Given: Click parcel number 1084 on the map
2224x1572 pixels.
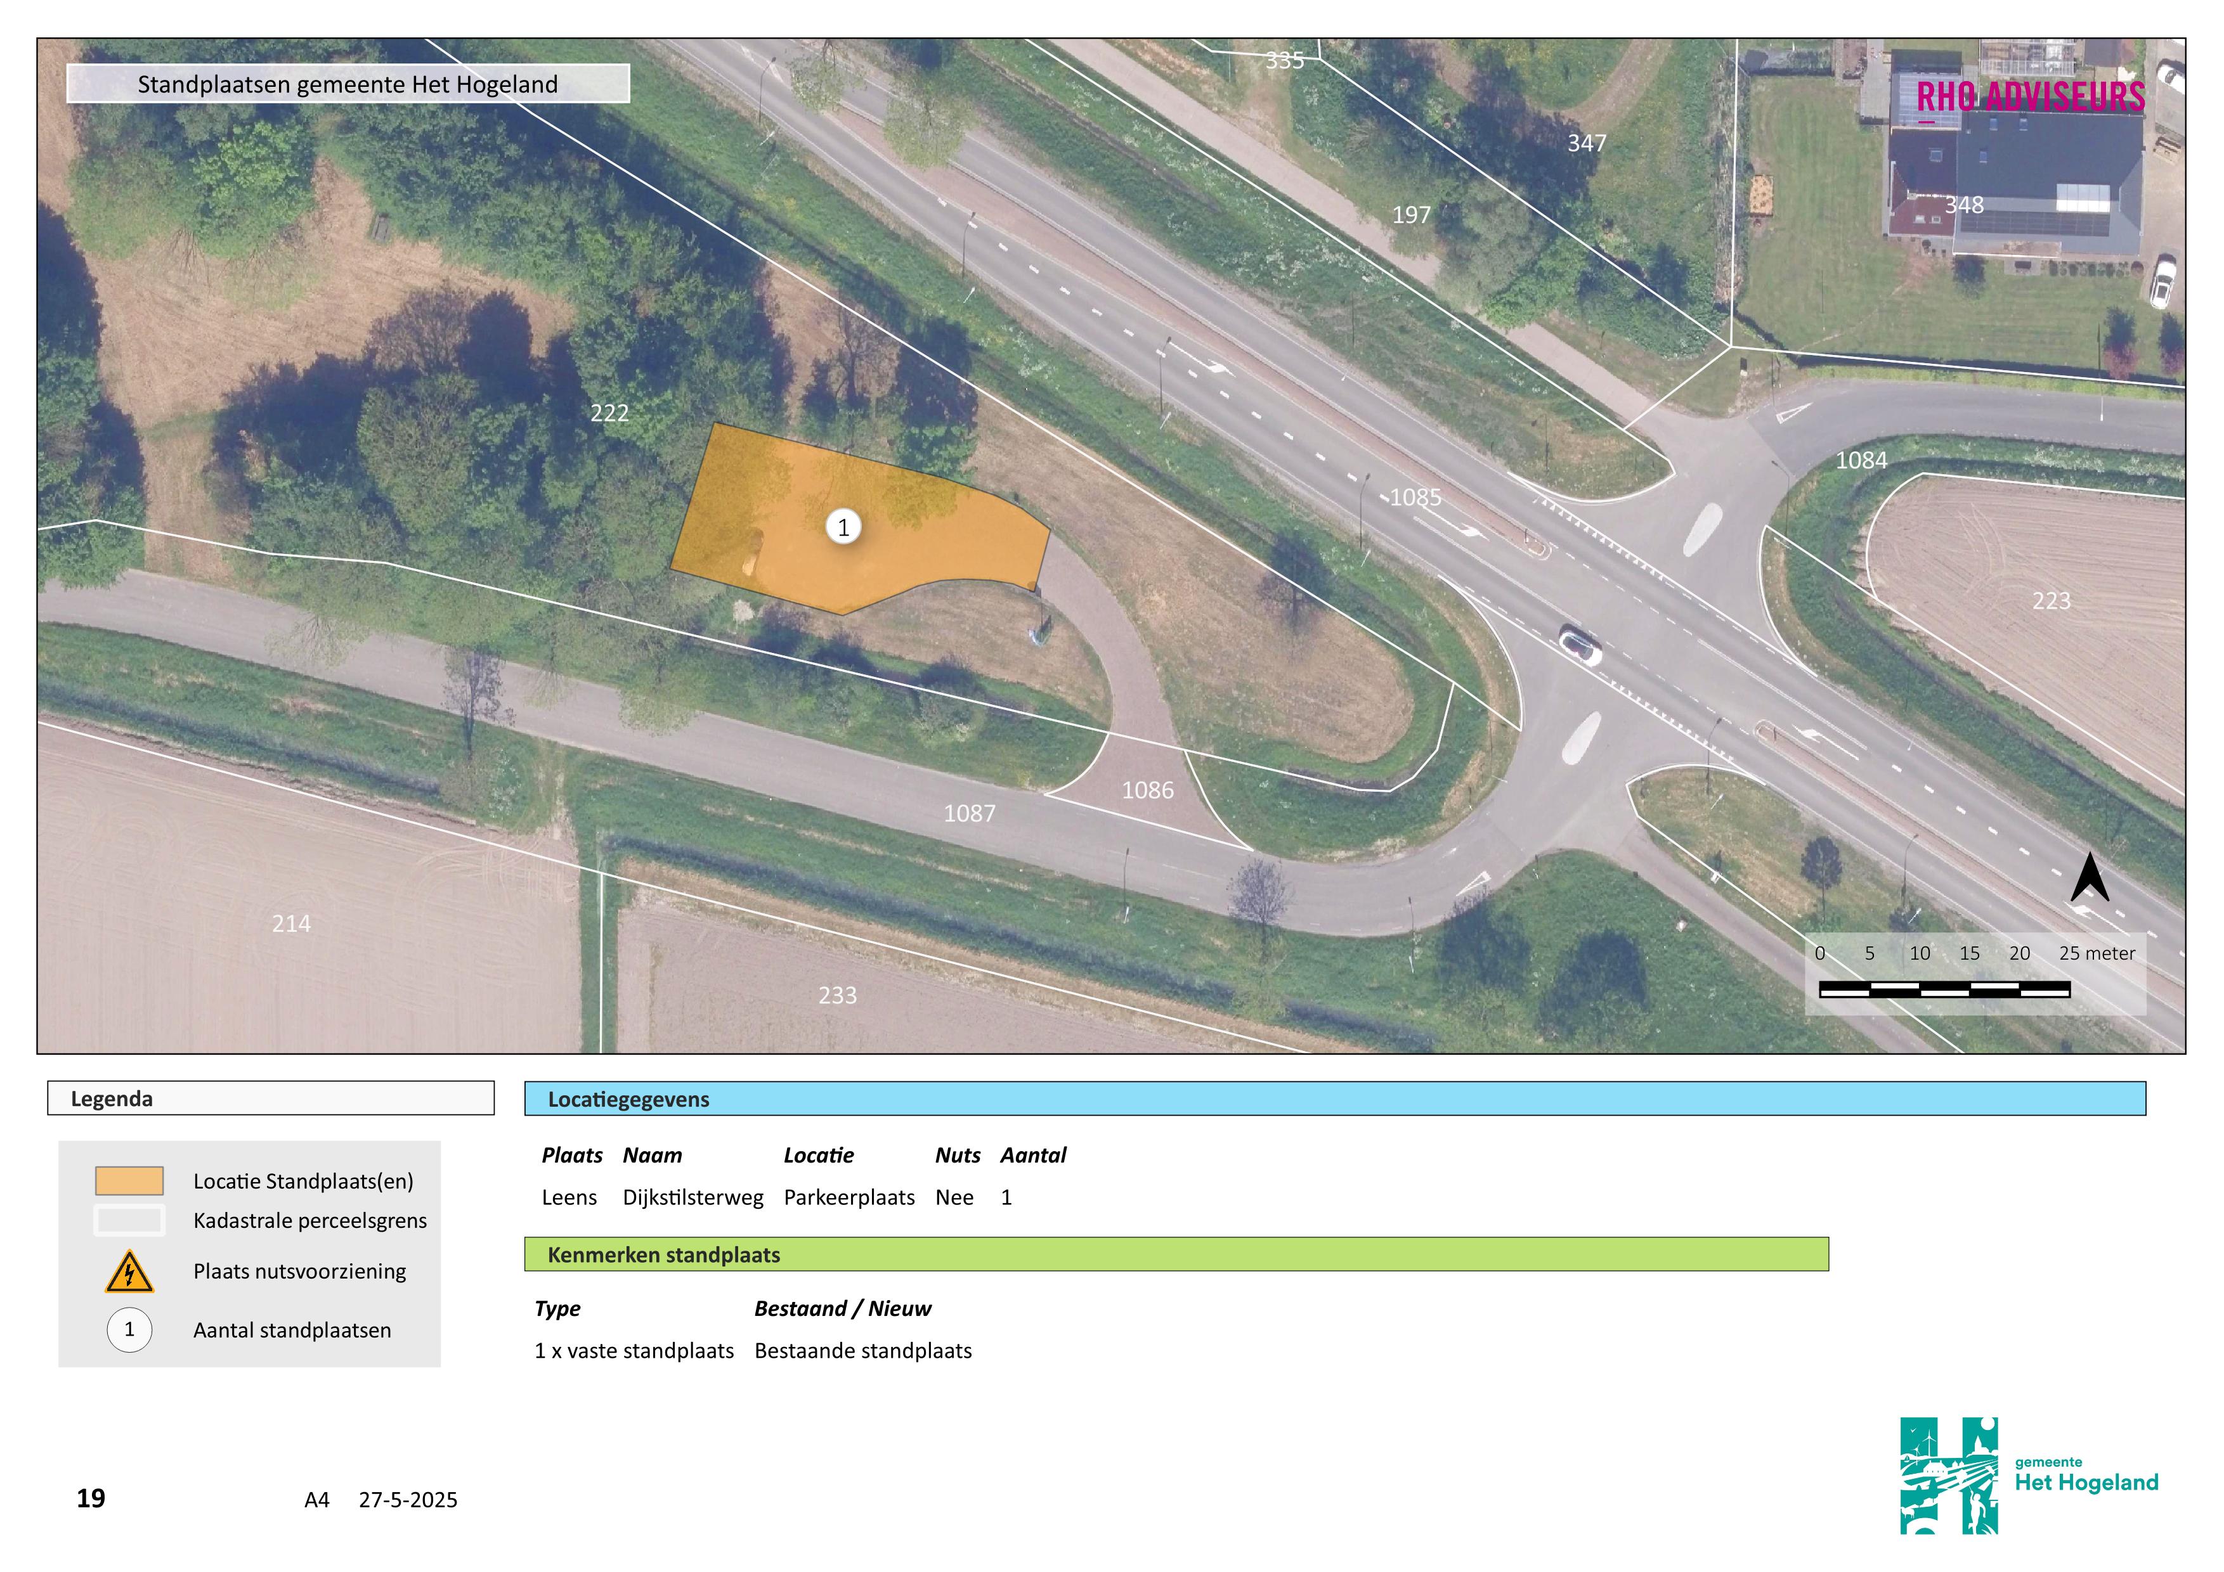Looking at the screenshot, I should pos(1862,461).
